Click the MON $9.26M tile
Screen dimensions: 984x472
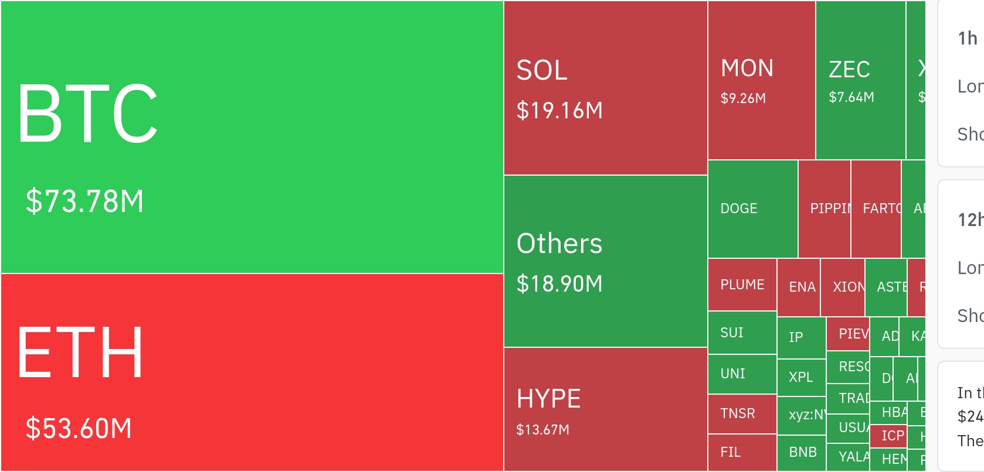coord(761,80)
